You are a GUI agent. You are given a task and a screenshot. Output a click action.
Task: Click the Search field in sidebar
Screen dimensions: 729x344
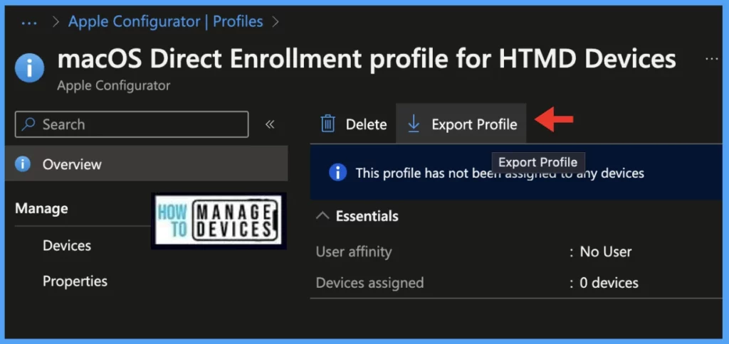(x=132, y=124)
